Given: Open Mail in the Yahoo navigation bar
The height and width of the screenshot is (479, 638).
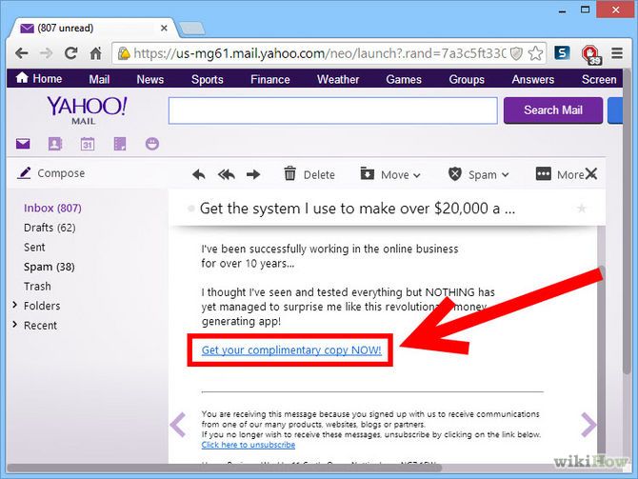Looking at the screenshot, I should point(99,79).
